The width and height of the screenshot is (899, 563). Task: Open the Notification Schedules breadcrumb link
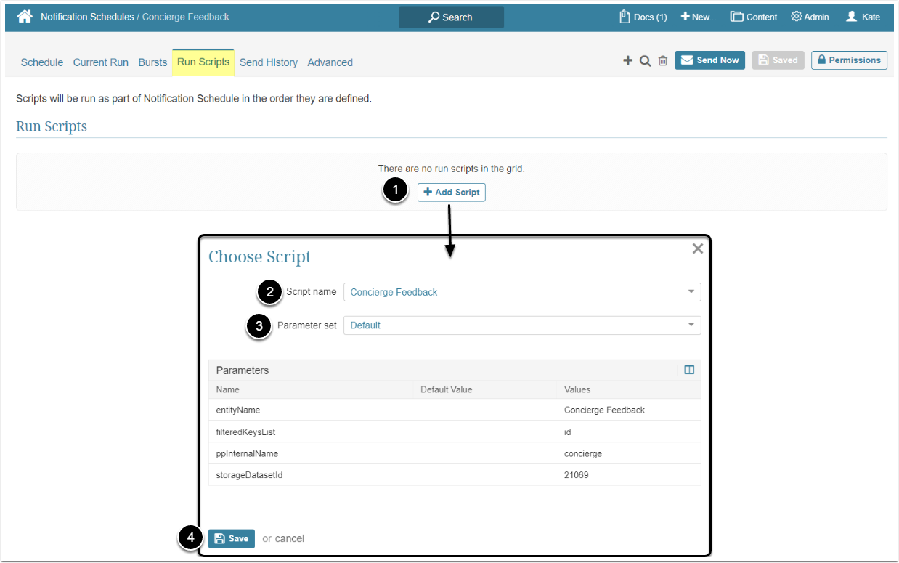87,17
